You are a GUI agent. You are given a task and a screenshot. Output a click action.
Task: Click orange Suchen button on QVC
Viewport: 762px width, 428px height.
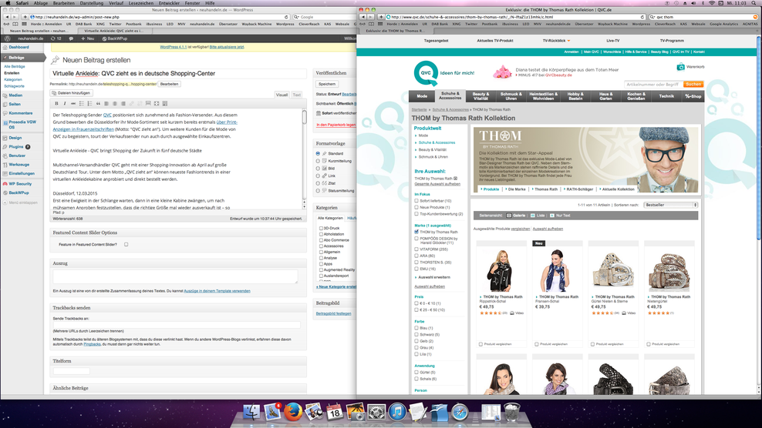click(693, 84)
